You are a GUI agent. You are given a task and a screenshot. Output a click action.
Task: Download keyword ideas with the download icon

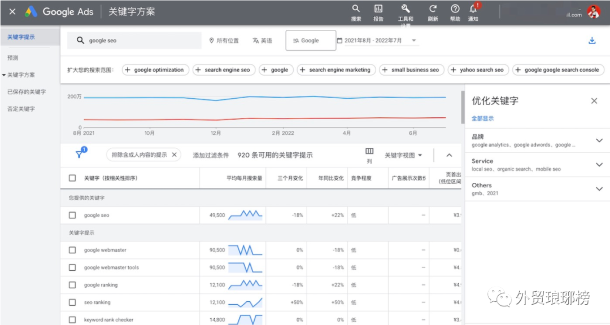[592, 41]
